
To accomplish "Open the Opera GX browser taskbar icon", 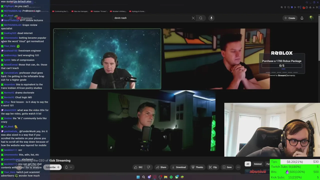I will tap(155, 177).
